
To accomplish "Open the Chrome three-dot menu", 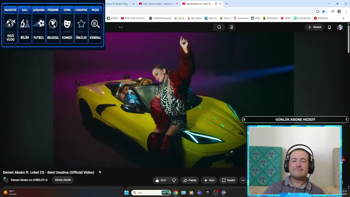I will coord(345,11).
